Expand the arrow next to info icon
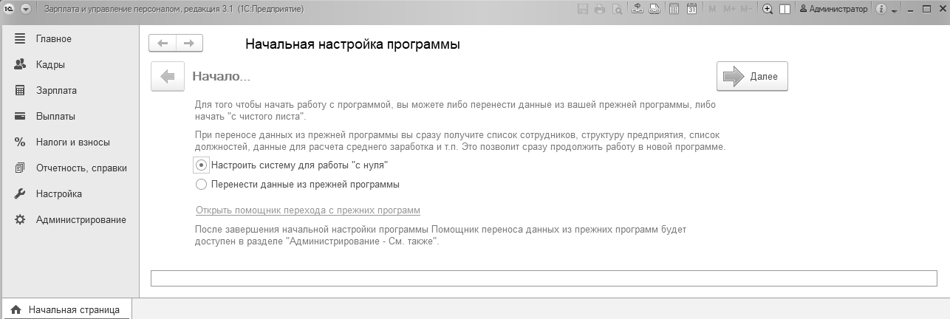This screenshot has width=950, height=319. click(894, 10)
